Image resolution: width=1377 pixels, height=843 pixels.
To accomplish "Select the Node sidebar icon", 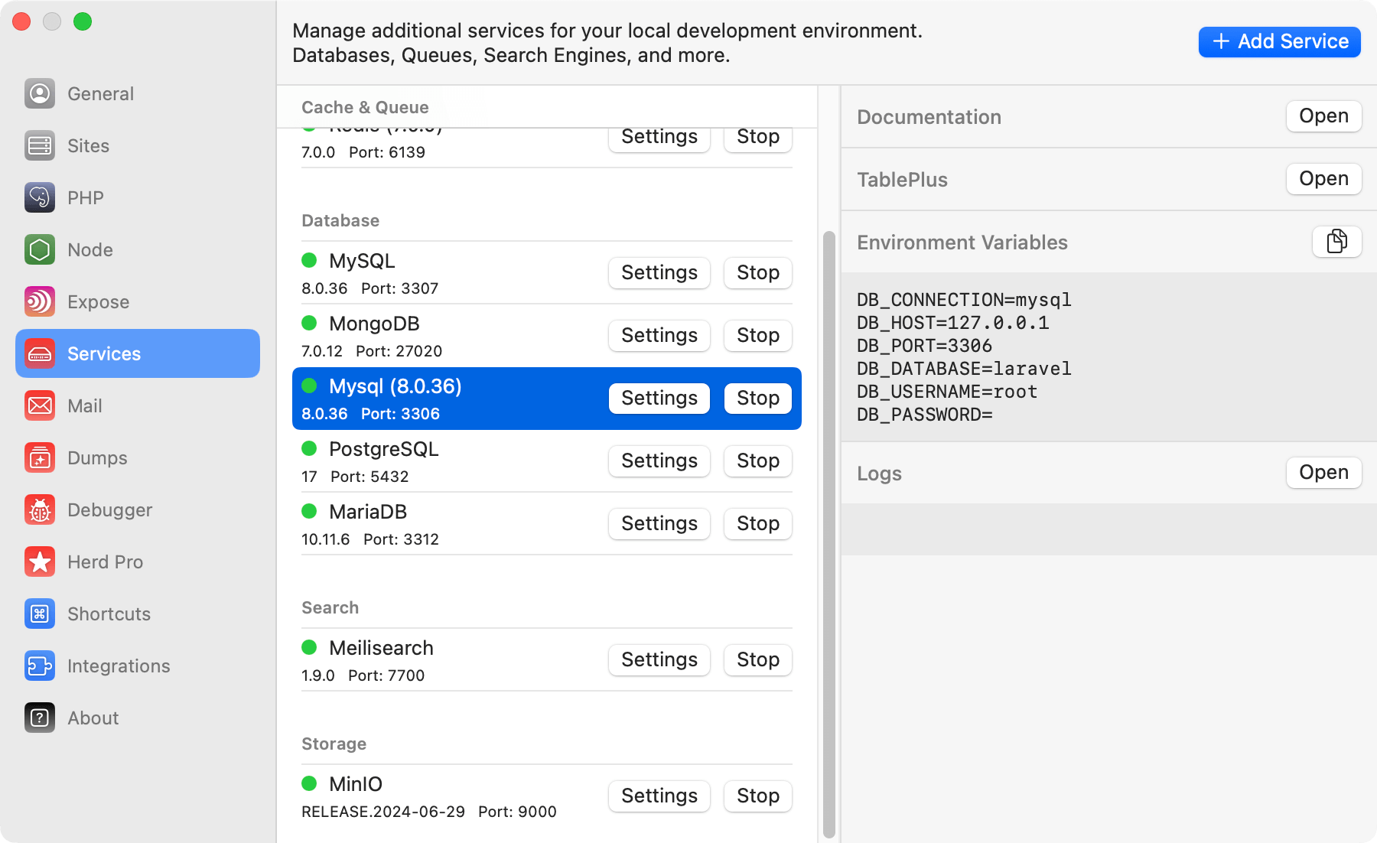I will pos(90,249).
